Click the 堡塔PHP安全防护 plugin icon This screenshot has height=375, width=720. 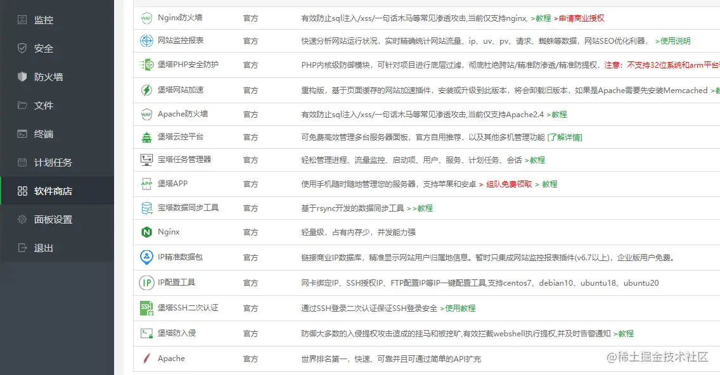click(146, 65)
